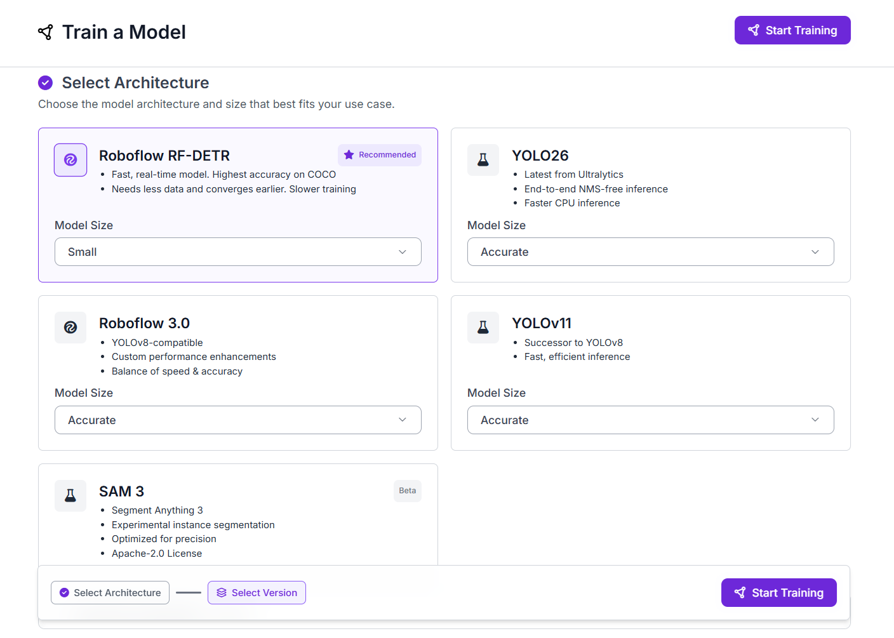Open the Roboflow 3.0 Model Size dropdown
This screenshot has height=638, width=894.
[x=238, y=420]
